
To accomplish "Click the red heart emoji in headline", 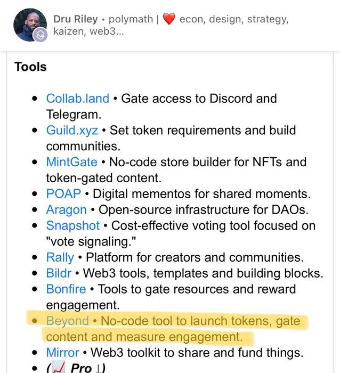I will click(169, 19).
